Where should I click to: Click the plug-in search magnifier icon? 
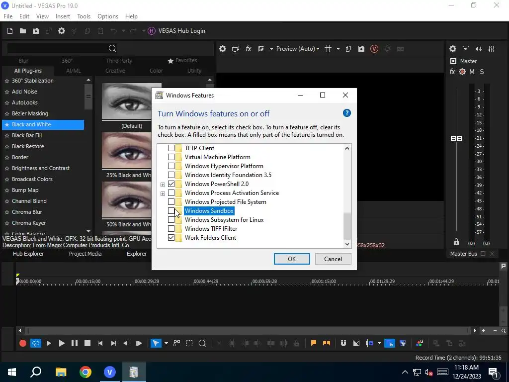point(112,48)
